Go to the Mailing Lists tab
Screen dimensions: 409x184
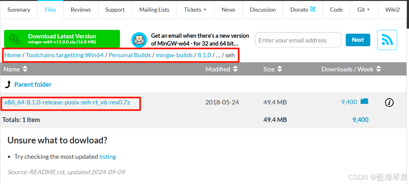[x=154, y=10]
